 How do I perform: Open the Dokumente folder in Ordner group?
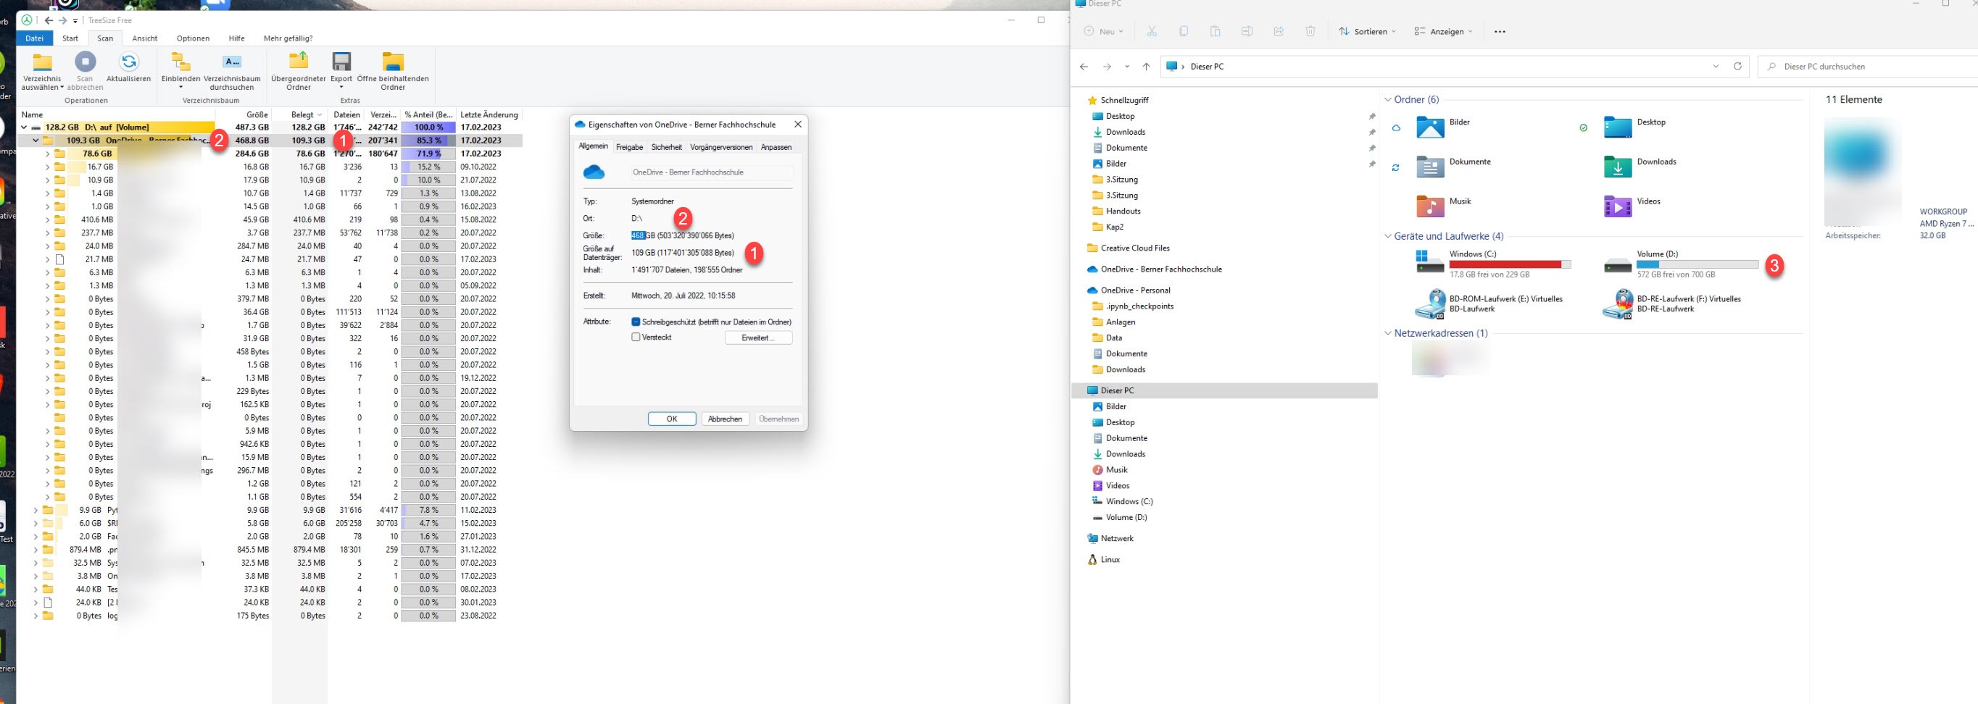pos(1430,167)
